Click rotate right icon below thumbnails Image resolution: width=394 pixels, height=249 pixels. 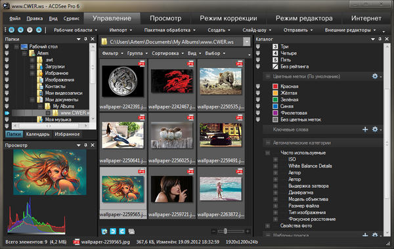[x=122, y=231]
